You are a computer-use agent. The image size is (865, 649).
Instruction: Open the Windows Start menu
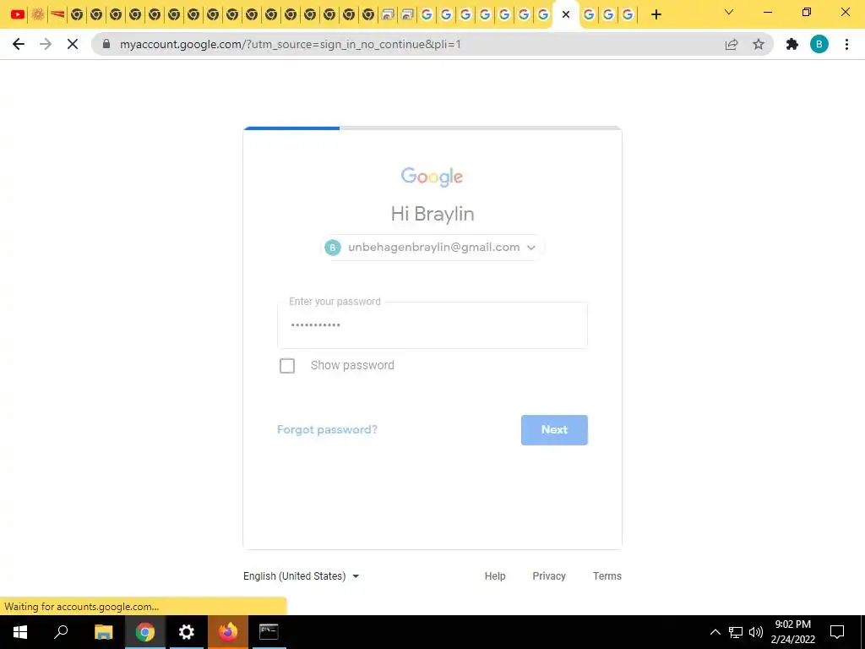click(x=20, y=632)
